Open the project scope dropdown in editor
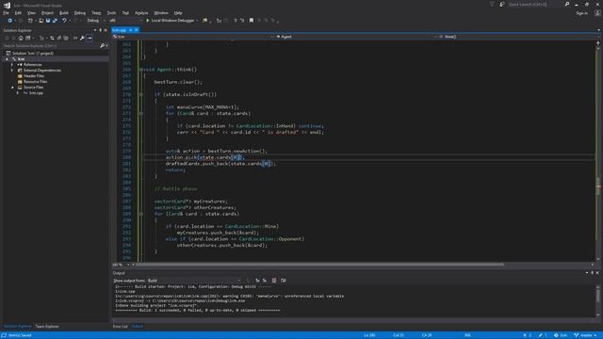Image resolution: width=603 pixels, height=339 pixels. [192, 37]
